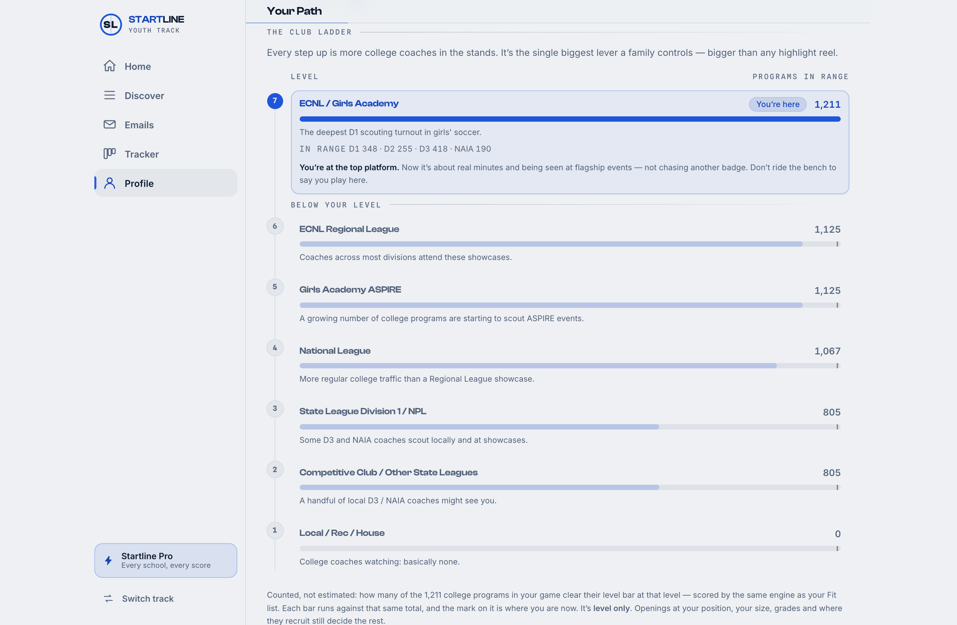Click the You're here badge

778,104
